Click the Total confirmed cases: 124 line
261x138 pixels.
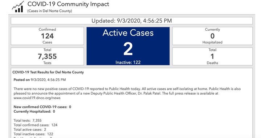pyautogui.click(x=36, y=125)
